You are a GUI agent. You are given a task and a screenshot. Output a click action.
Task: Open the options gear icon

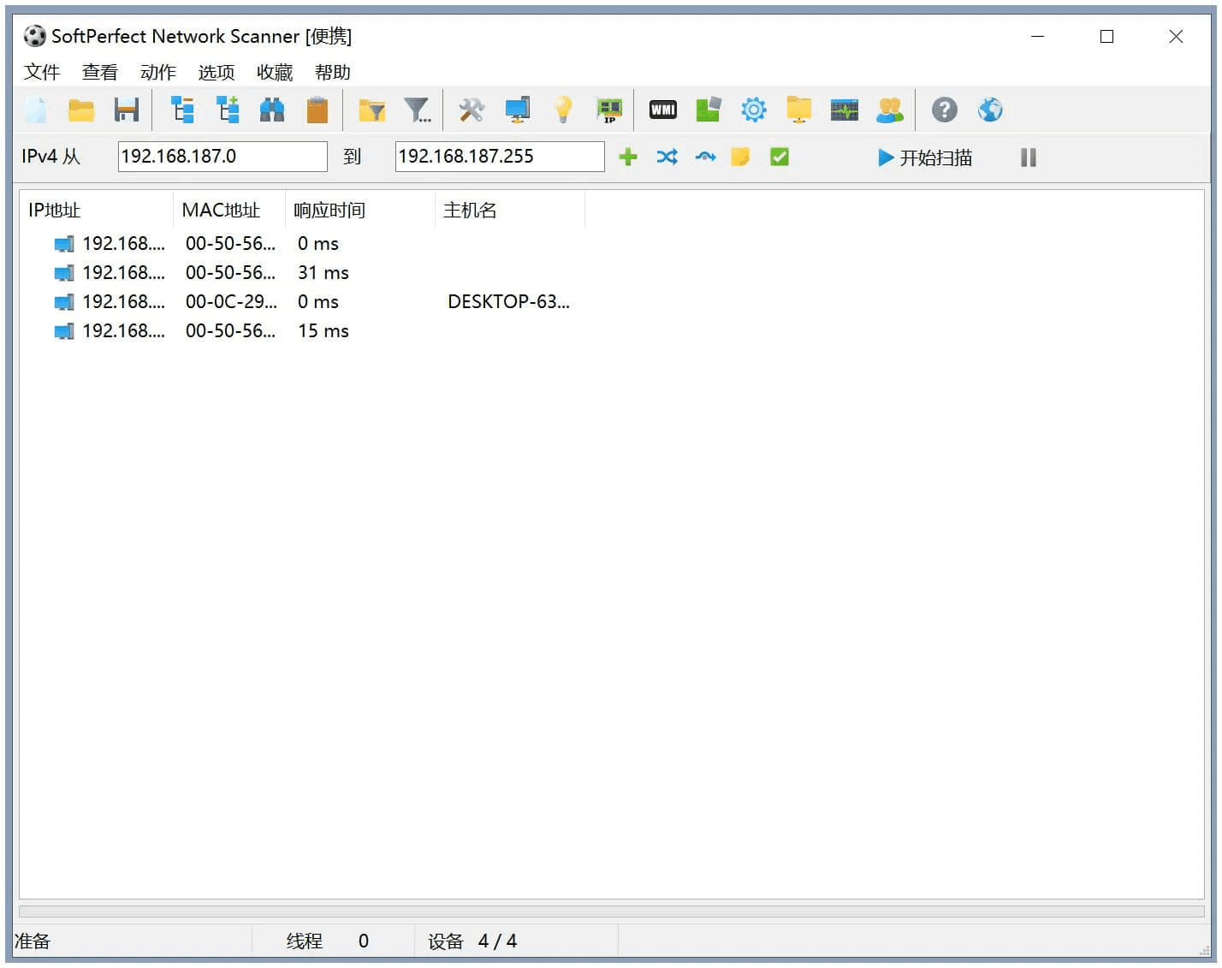(753, 110)
